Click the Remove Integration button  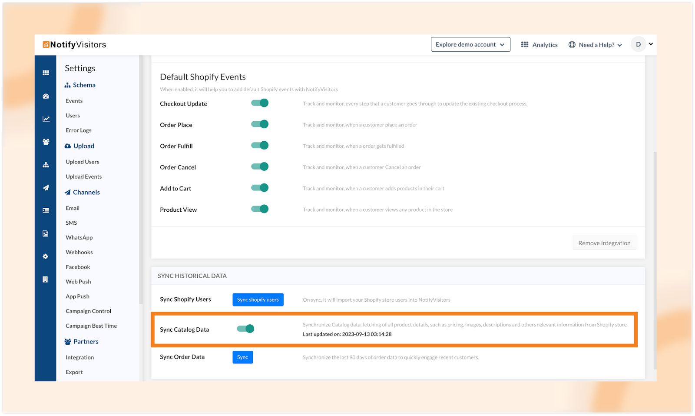(x=604, y=243)
